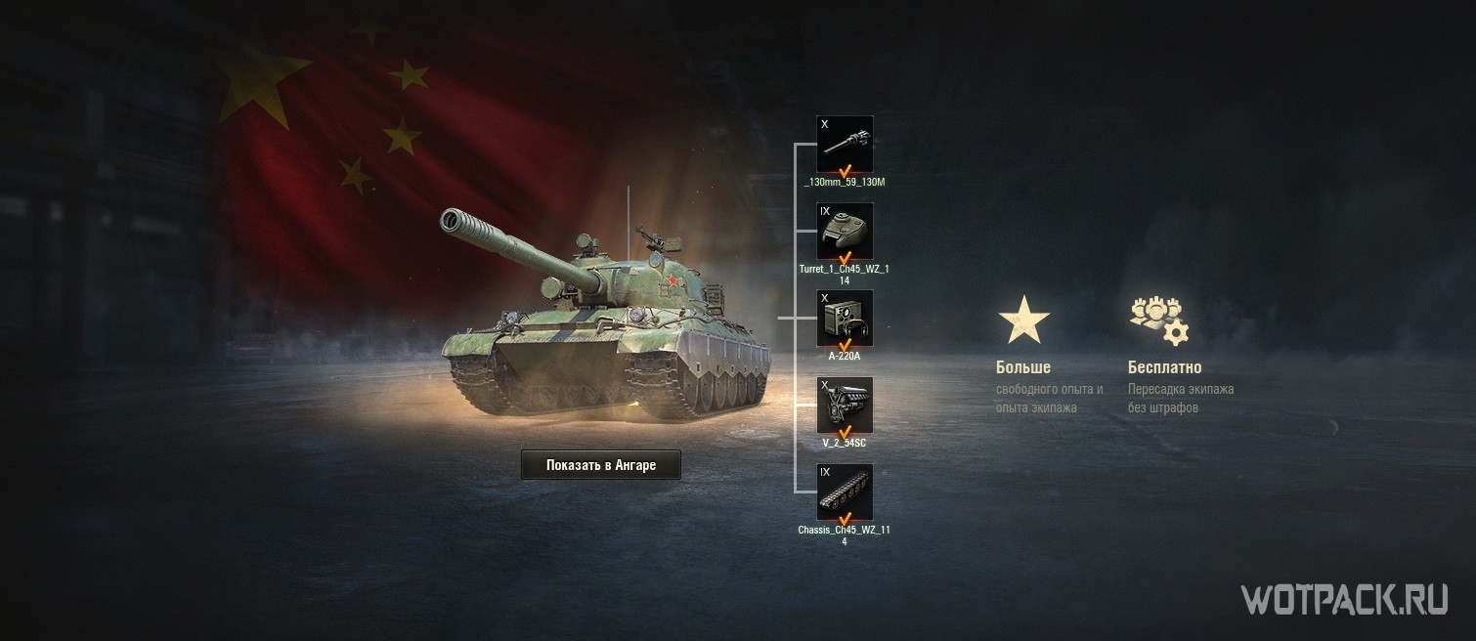Click the gold star bonus icon
Screen dimensions: 1476x641
coord(1023,320)
